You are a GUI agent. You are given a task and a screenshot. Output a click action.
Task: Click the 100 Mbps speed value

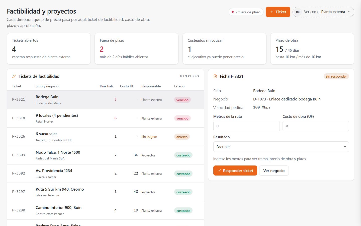[x=262, y=107]
